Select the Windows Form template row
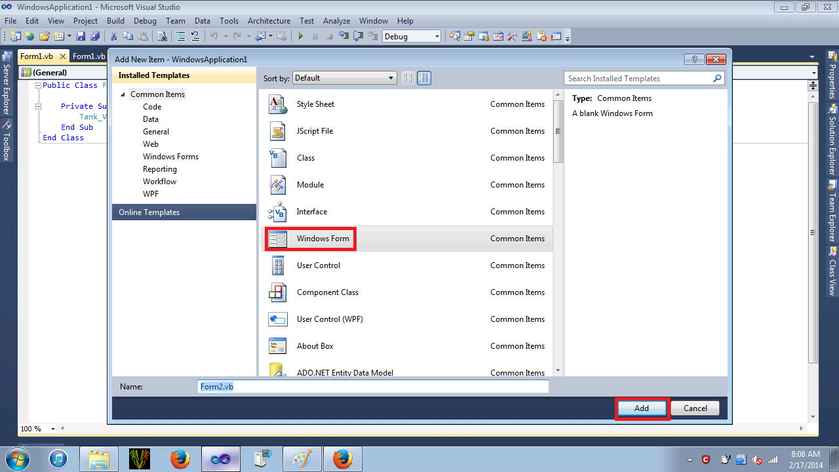Screen dimensions: 839x472 pos(407,239)
